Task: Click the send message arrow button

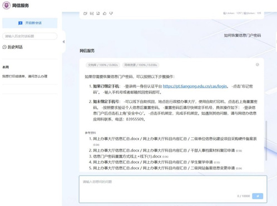Action: click(x=258, y=196)
